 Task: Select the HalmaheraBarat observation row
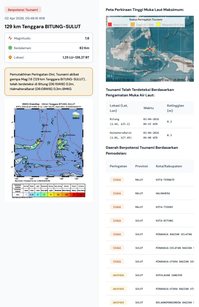150,135
